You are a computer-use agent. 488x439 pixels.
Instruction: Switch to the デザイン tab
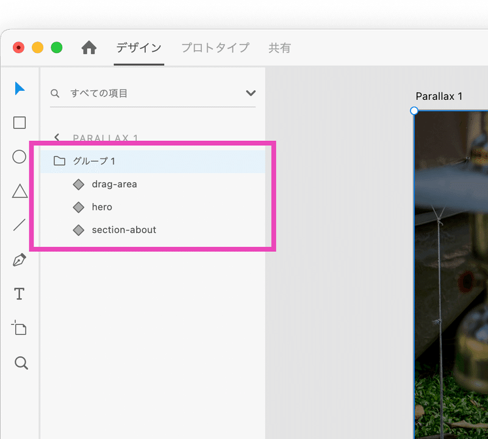coord(139,48)
